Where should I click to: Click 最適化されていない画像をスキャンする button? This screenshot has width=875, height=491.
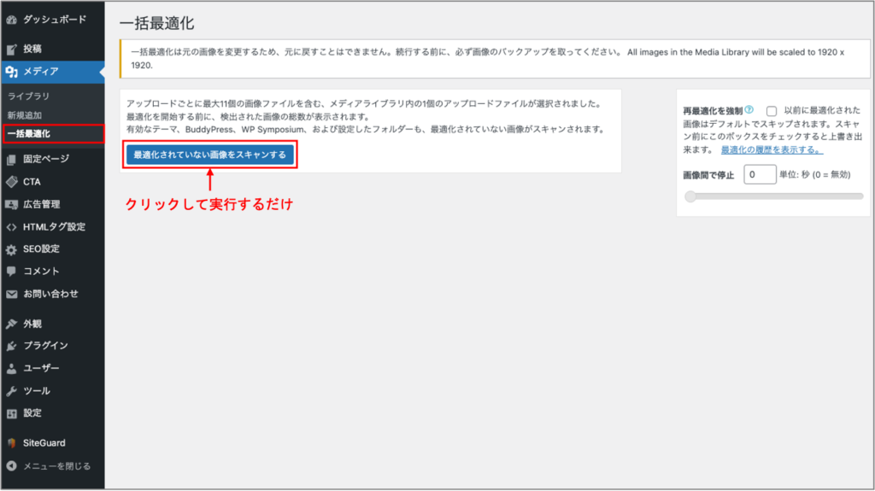pyautogui.click(x=210, y=155)
